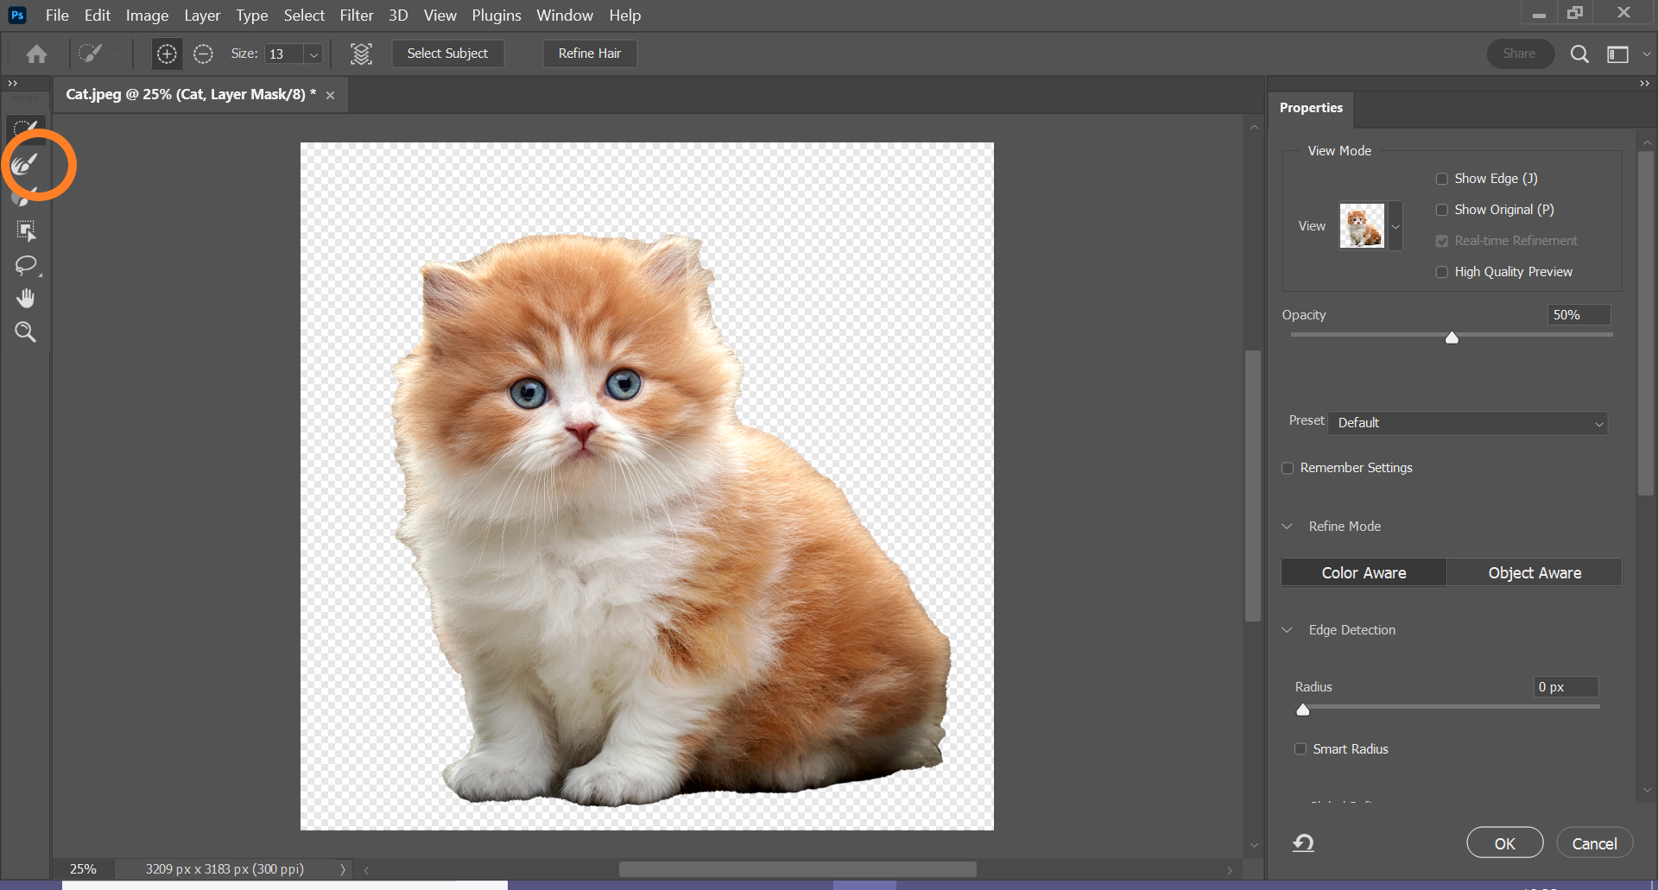Click the brush Size input field
Image resolution: width=1658 pixels, height=890 pixels.
[x=285, y=54]
